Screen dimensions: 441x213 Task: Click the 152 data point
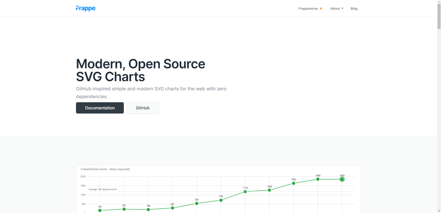(100, 210)
